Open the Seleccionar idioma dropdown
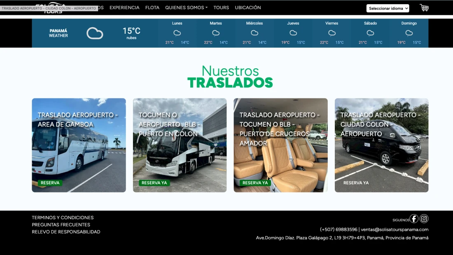Viewport: 453px width, 255px height. pos(388,8)
